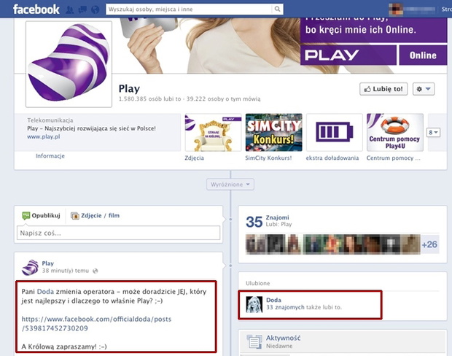Click the Zdjęcia label link
452x356 pixels.
[195, 158]
